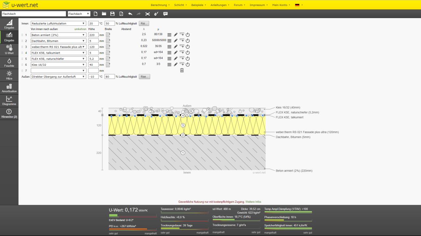
Task: Toggle FLEX K5E, talkumiert layer power icon
Action: pyautogui.click(x=188, y=53)
